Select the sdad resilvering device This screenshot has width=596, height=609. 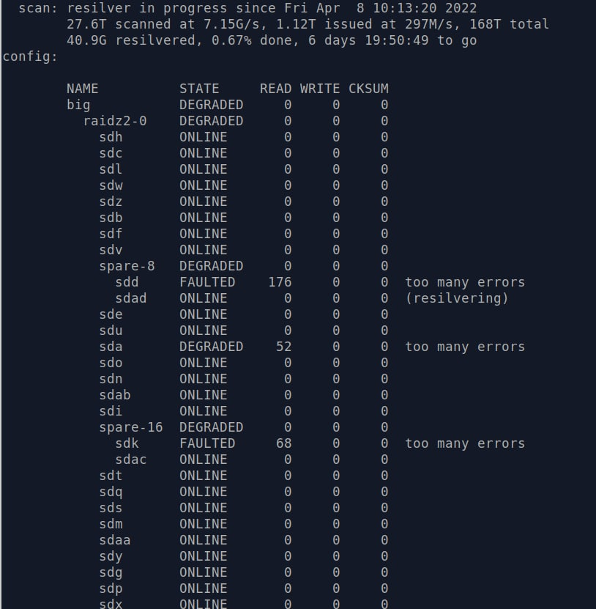click(x=131, y=298)
